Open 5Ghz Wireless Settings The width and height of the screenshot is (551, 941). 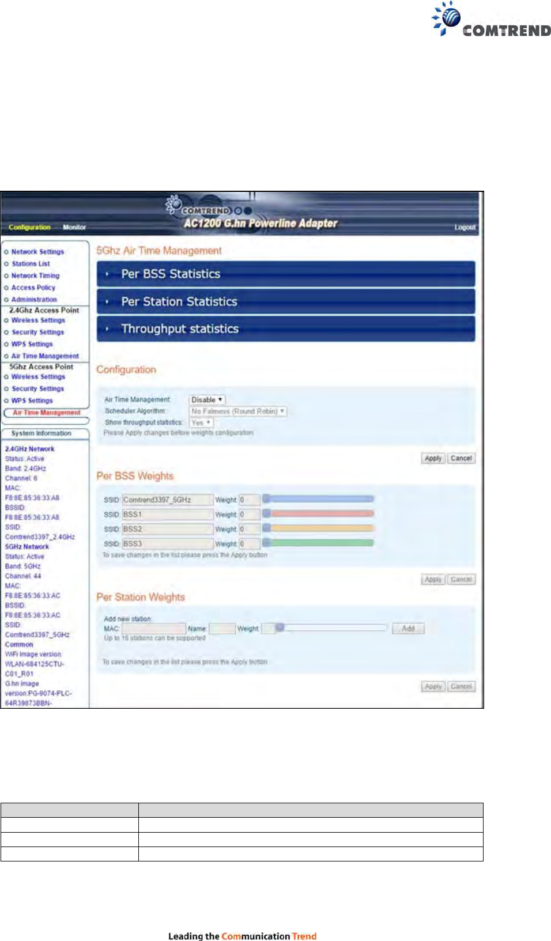pos(38,377)
